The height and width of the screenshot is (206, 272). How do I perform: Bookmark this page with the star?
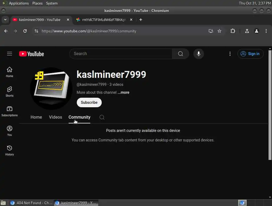click(219, 31)
